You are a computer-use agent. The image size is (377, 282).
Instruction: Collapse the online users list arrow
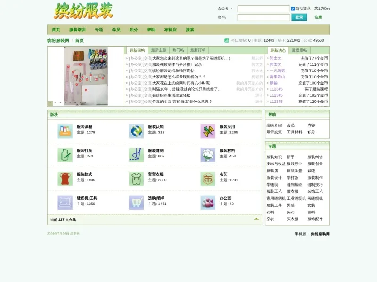coord(256,219)
